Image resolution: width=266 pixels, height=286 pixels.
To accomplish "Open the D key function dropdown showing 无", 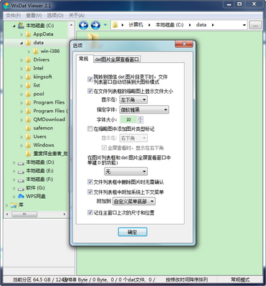I will point(125,172).
